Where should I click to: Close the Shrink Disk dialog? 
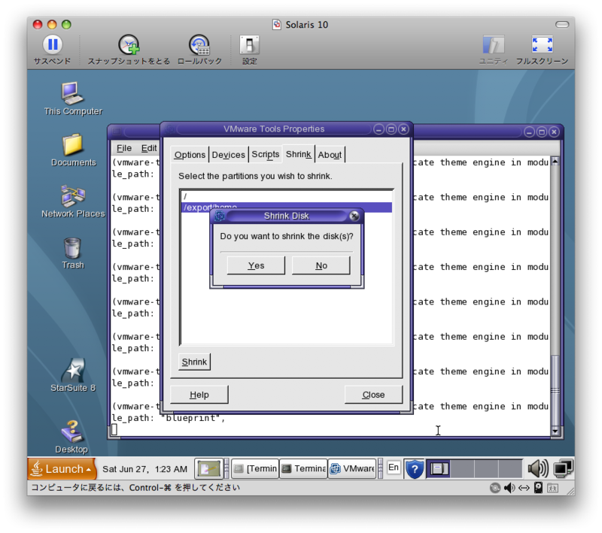[x=354, y=216]
